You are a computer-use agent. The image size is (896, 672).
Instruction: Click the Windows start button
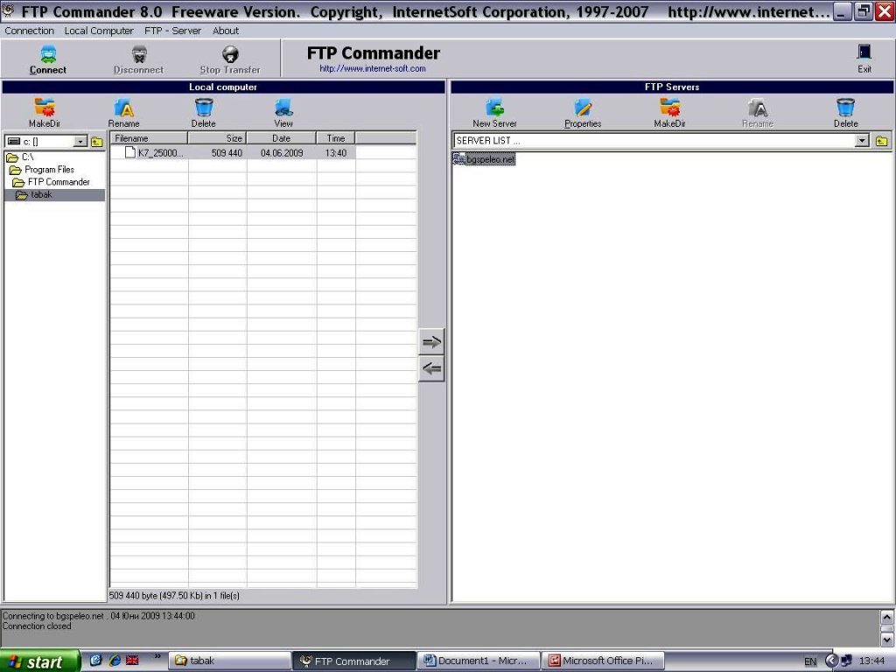pyautogui.click(x=38, y=661)
